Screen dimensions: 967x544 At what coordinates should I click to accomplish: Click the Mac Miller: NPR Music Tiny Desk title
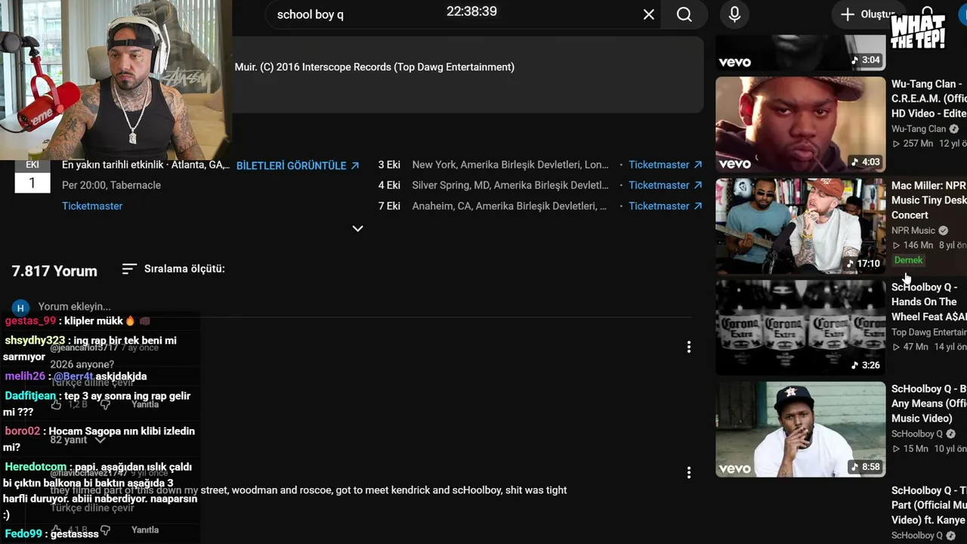coord(929,200)
